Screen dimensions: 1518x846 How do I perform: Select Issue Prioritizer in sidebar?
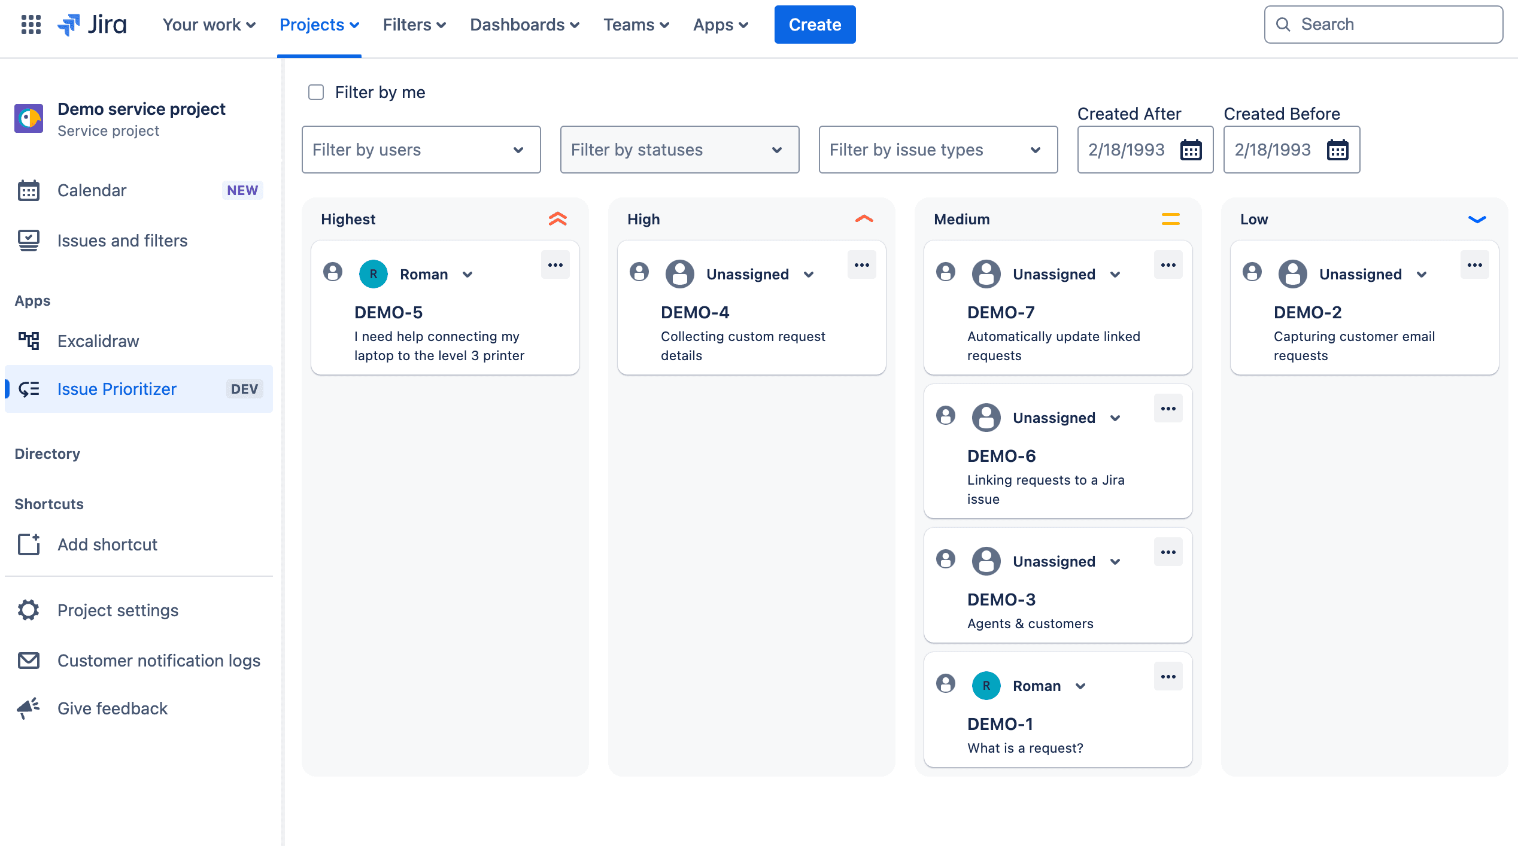(139, 389)
